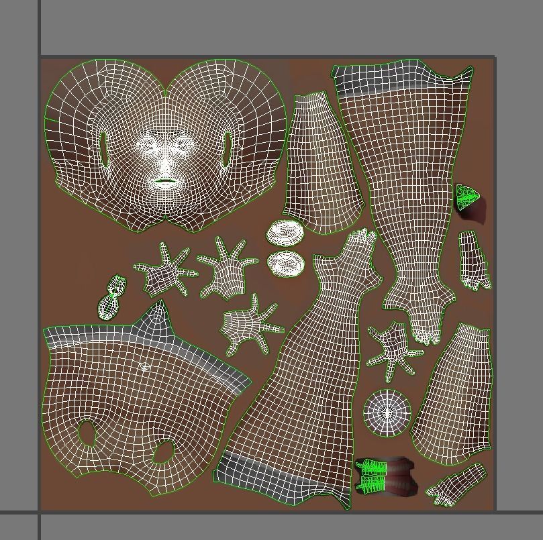Select the lower oval eyeball UV shell
Viewport: 543px width, 540px height.
click(286, 264)
